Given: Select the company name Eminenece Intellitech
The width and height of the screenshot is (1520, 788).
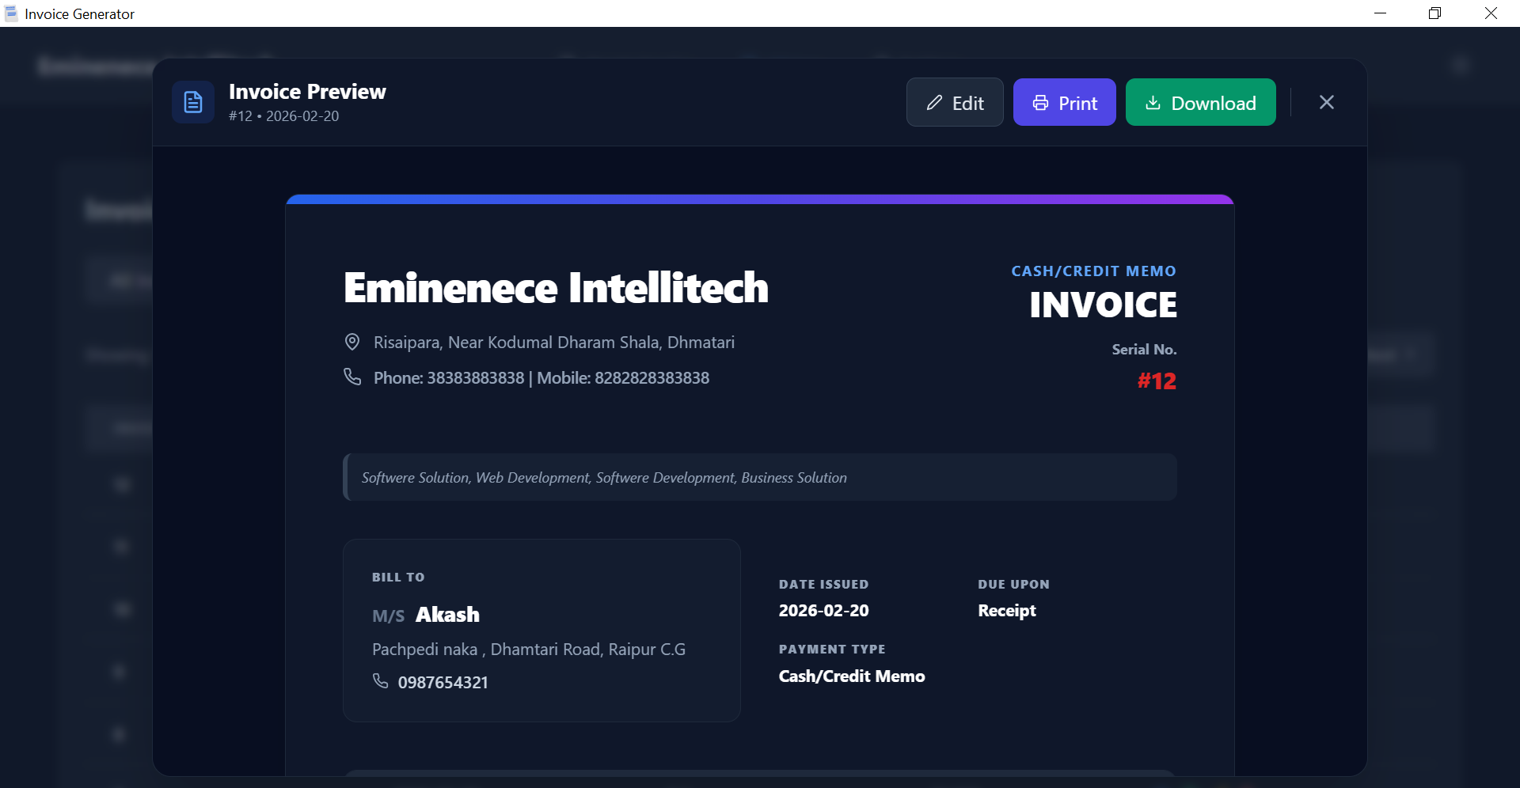Looking at the screenshot, I should tap(556, 287).
